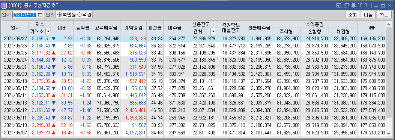Screen dimensions: 395x140
Task: Select the 2021/05/20 date row
Action: coord(194,74)
